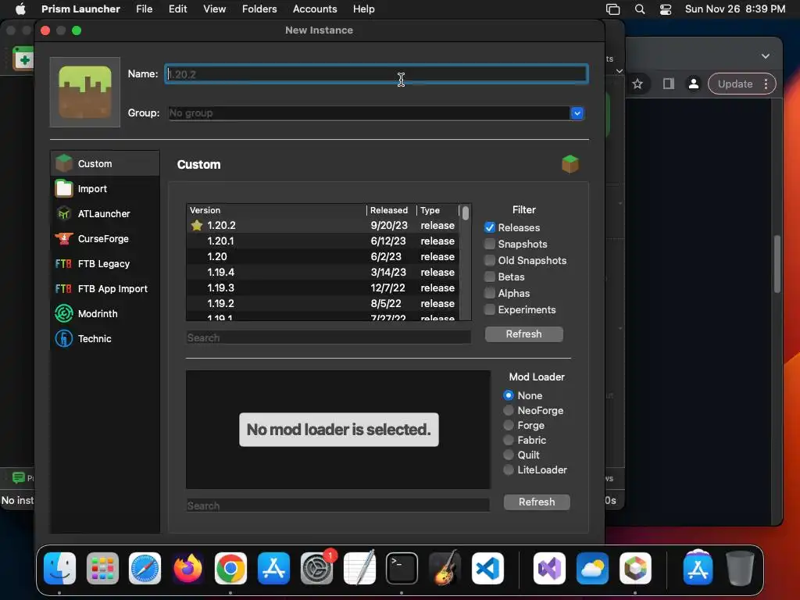Select the Custom source in sidebar

[105, 164]
